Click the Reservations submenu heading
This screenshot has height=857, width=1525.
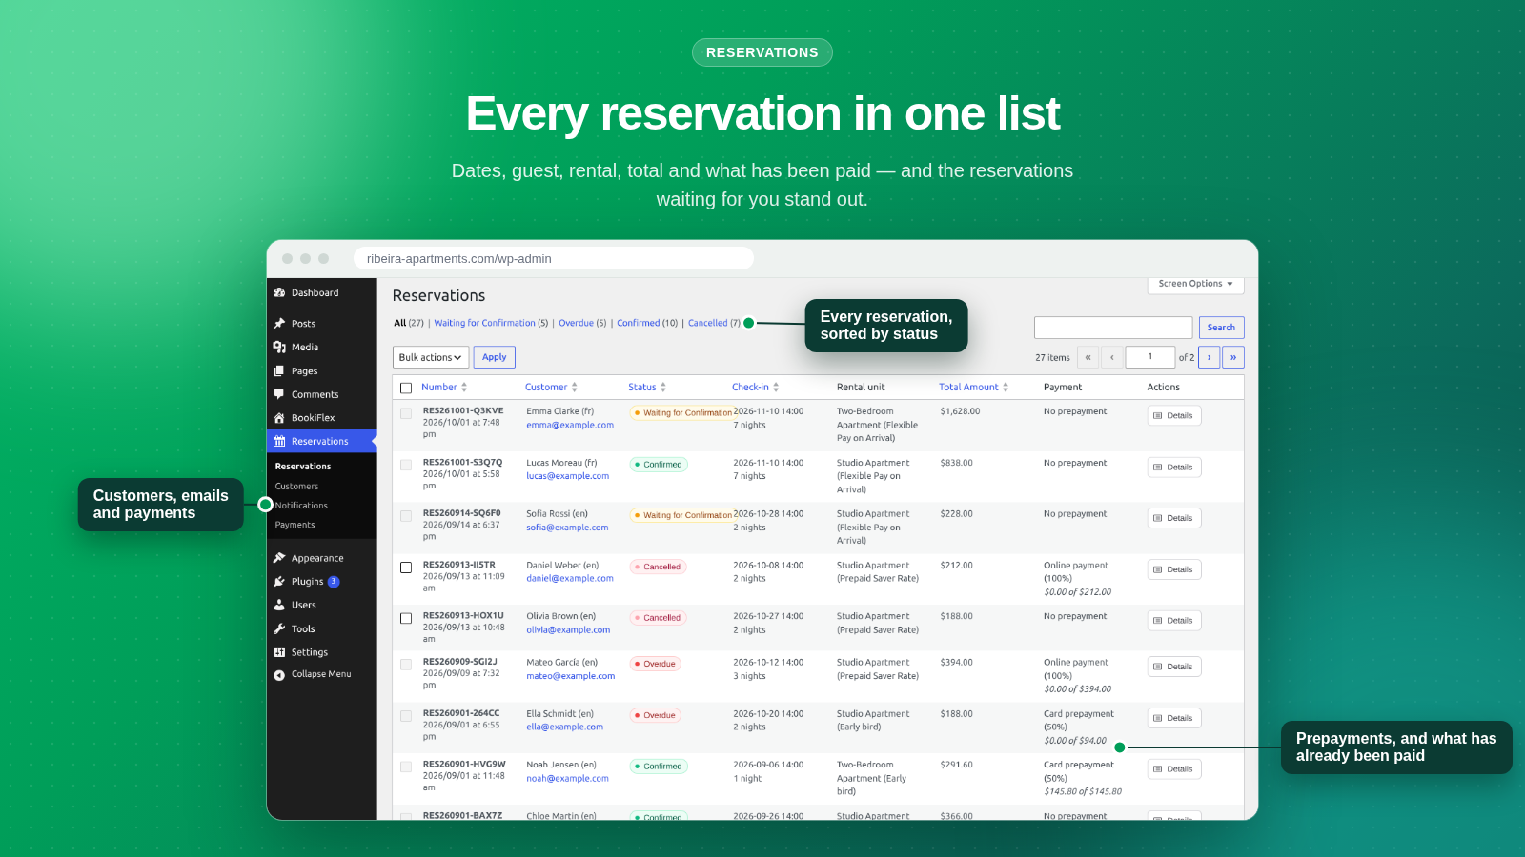[303, 467]
